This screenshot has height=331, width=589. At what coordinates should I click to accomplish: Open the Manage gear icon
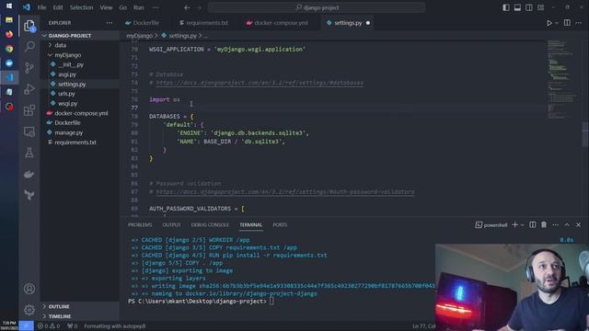(x=29, y=310)
